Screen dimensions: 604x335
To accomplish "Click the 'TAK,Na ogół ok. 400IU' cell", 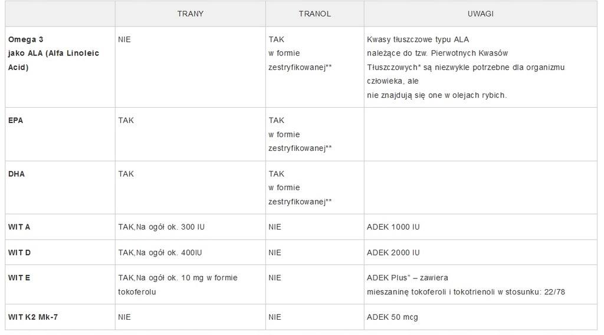I will pos(191,253).
